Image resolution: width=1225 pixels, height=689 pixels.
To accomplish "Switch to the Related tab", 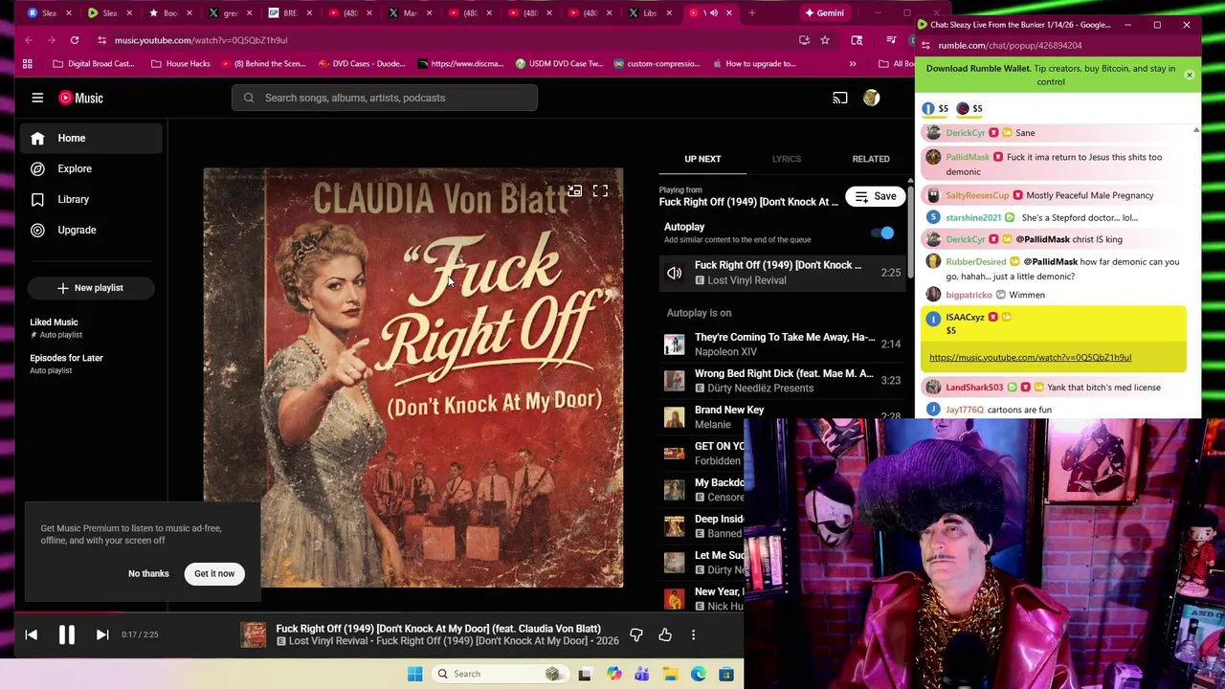I will pyautogui.click(x=871, y=159).
